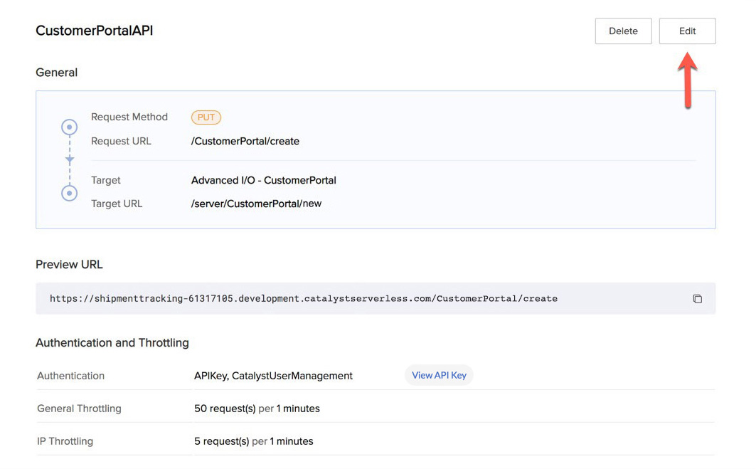756x469 pixels.
Task: Click the 5 request(s) IP throttling value
Action: (x=253, y=441)
